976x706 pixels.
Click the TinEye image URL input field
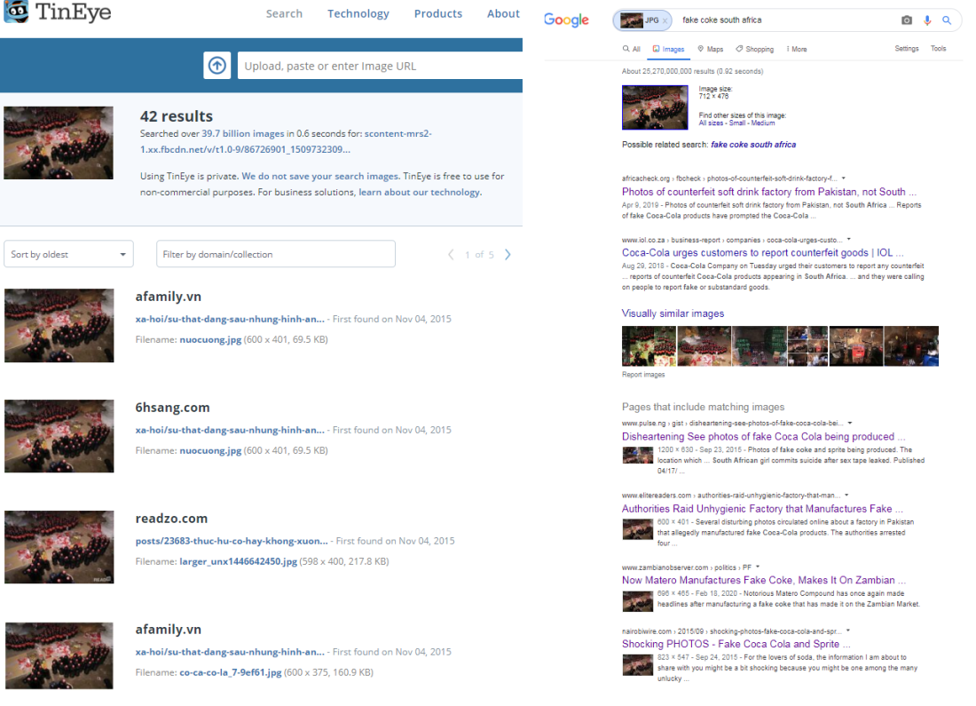(380, 66)
